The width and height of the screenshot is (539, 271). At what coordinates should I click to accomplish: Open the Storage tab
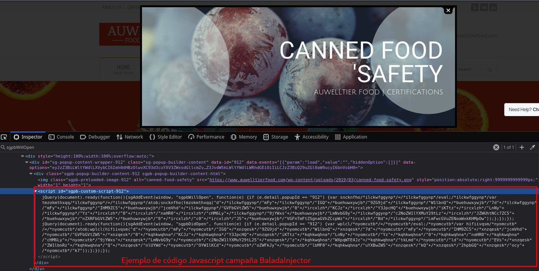point(275,137)
